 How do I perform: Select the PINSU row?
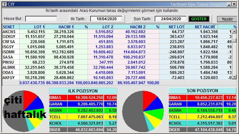(117, 62)
